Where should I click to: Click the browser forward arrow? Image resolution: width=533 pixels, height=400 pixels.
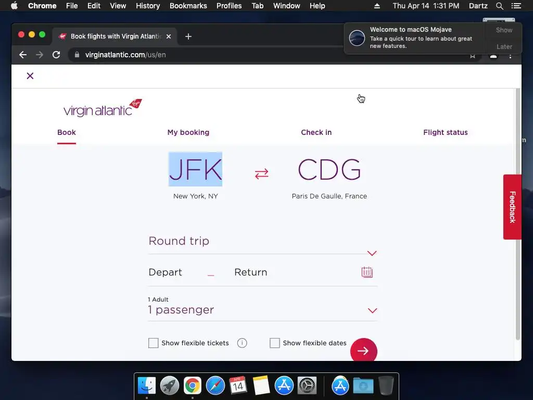tap(40, 55)
